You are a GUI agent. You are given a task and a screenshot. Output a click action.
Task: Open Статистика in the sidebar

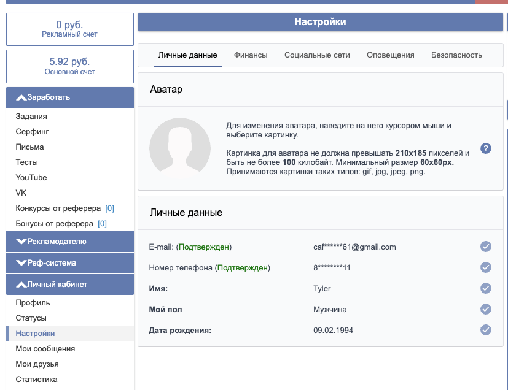pyautogui.click(x=36, y=380)
